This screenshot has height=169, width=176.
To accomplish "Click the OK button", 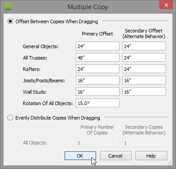I will (80, 156).
